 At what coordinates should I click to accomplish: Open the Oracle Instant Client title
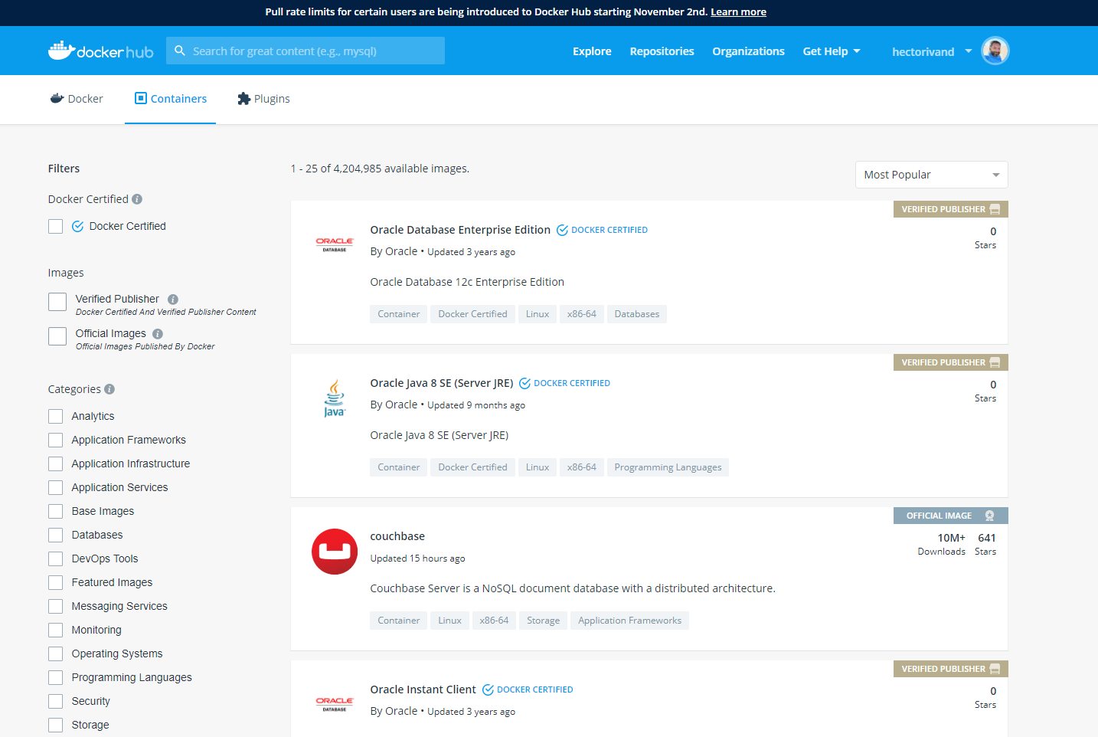423,690
